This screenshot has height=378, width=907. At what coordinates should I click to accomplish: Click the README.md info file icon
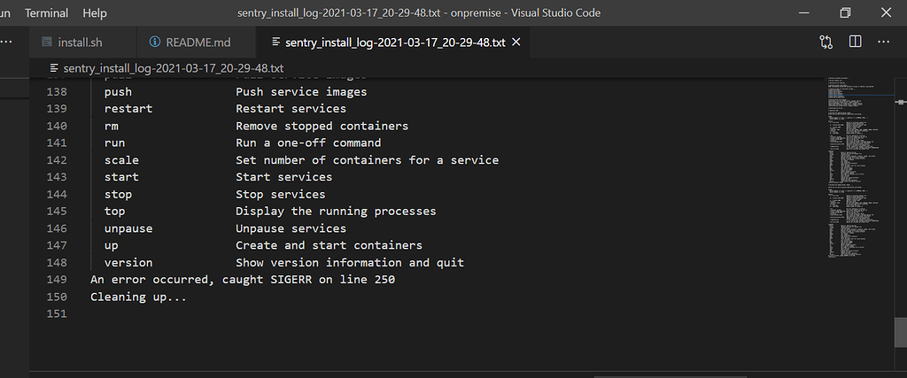click(156, 42)
